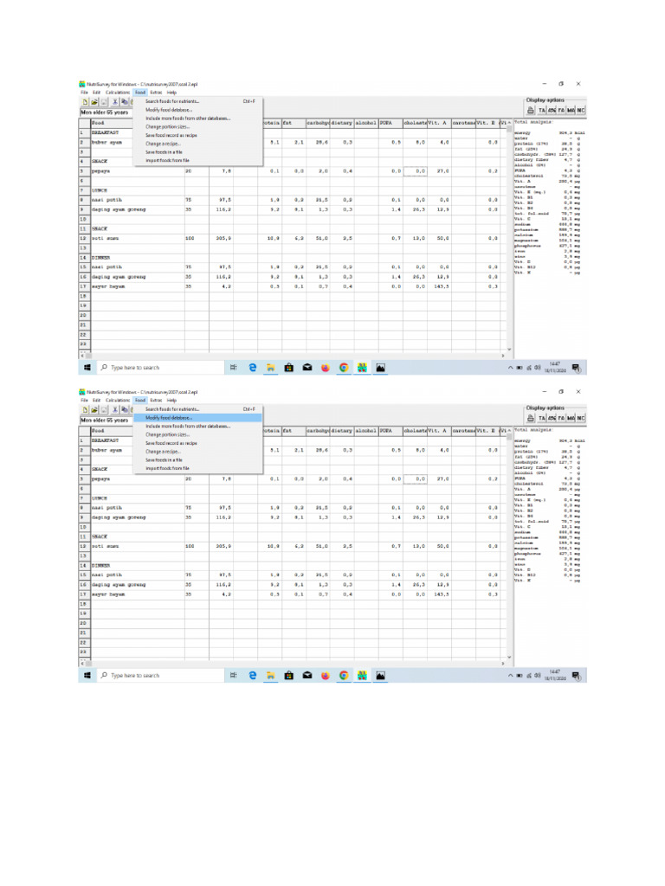Screen dimensions: 665x886
Task: Select the NC display option in lower screenshot
Action: tap(581, 418)
